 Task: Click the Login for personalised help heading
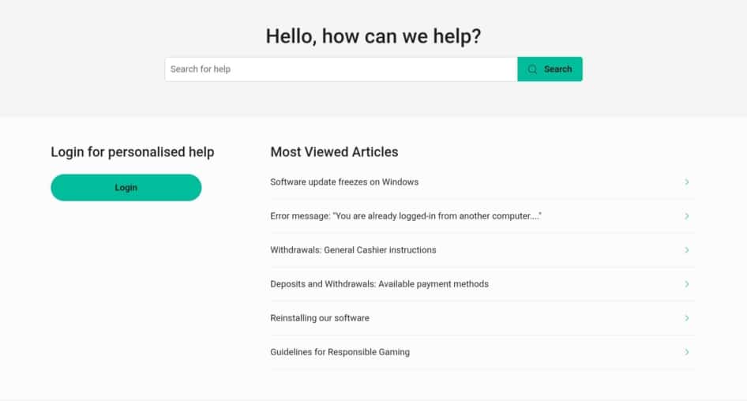coord(132,152)
